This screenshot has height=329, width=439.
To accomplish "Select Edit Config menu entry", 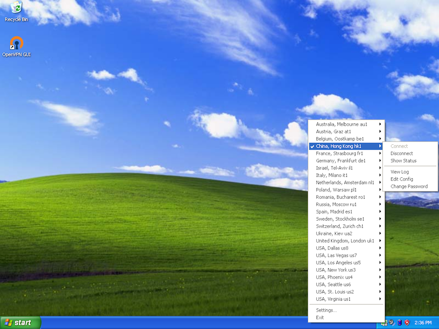I will pos(402,179).
